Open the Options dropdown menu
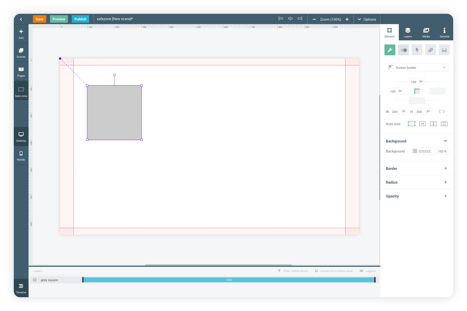Image resolution: width=467 pixels, height=311 pixels. (x=367, y=19)
